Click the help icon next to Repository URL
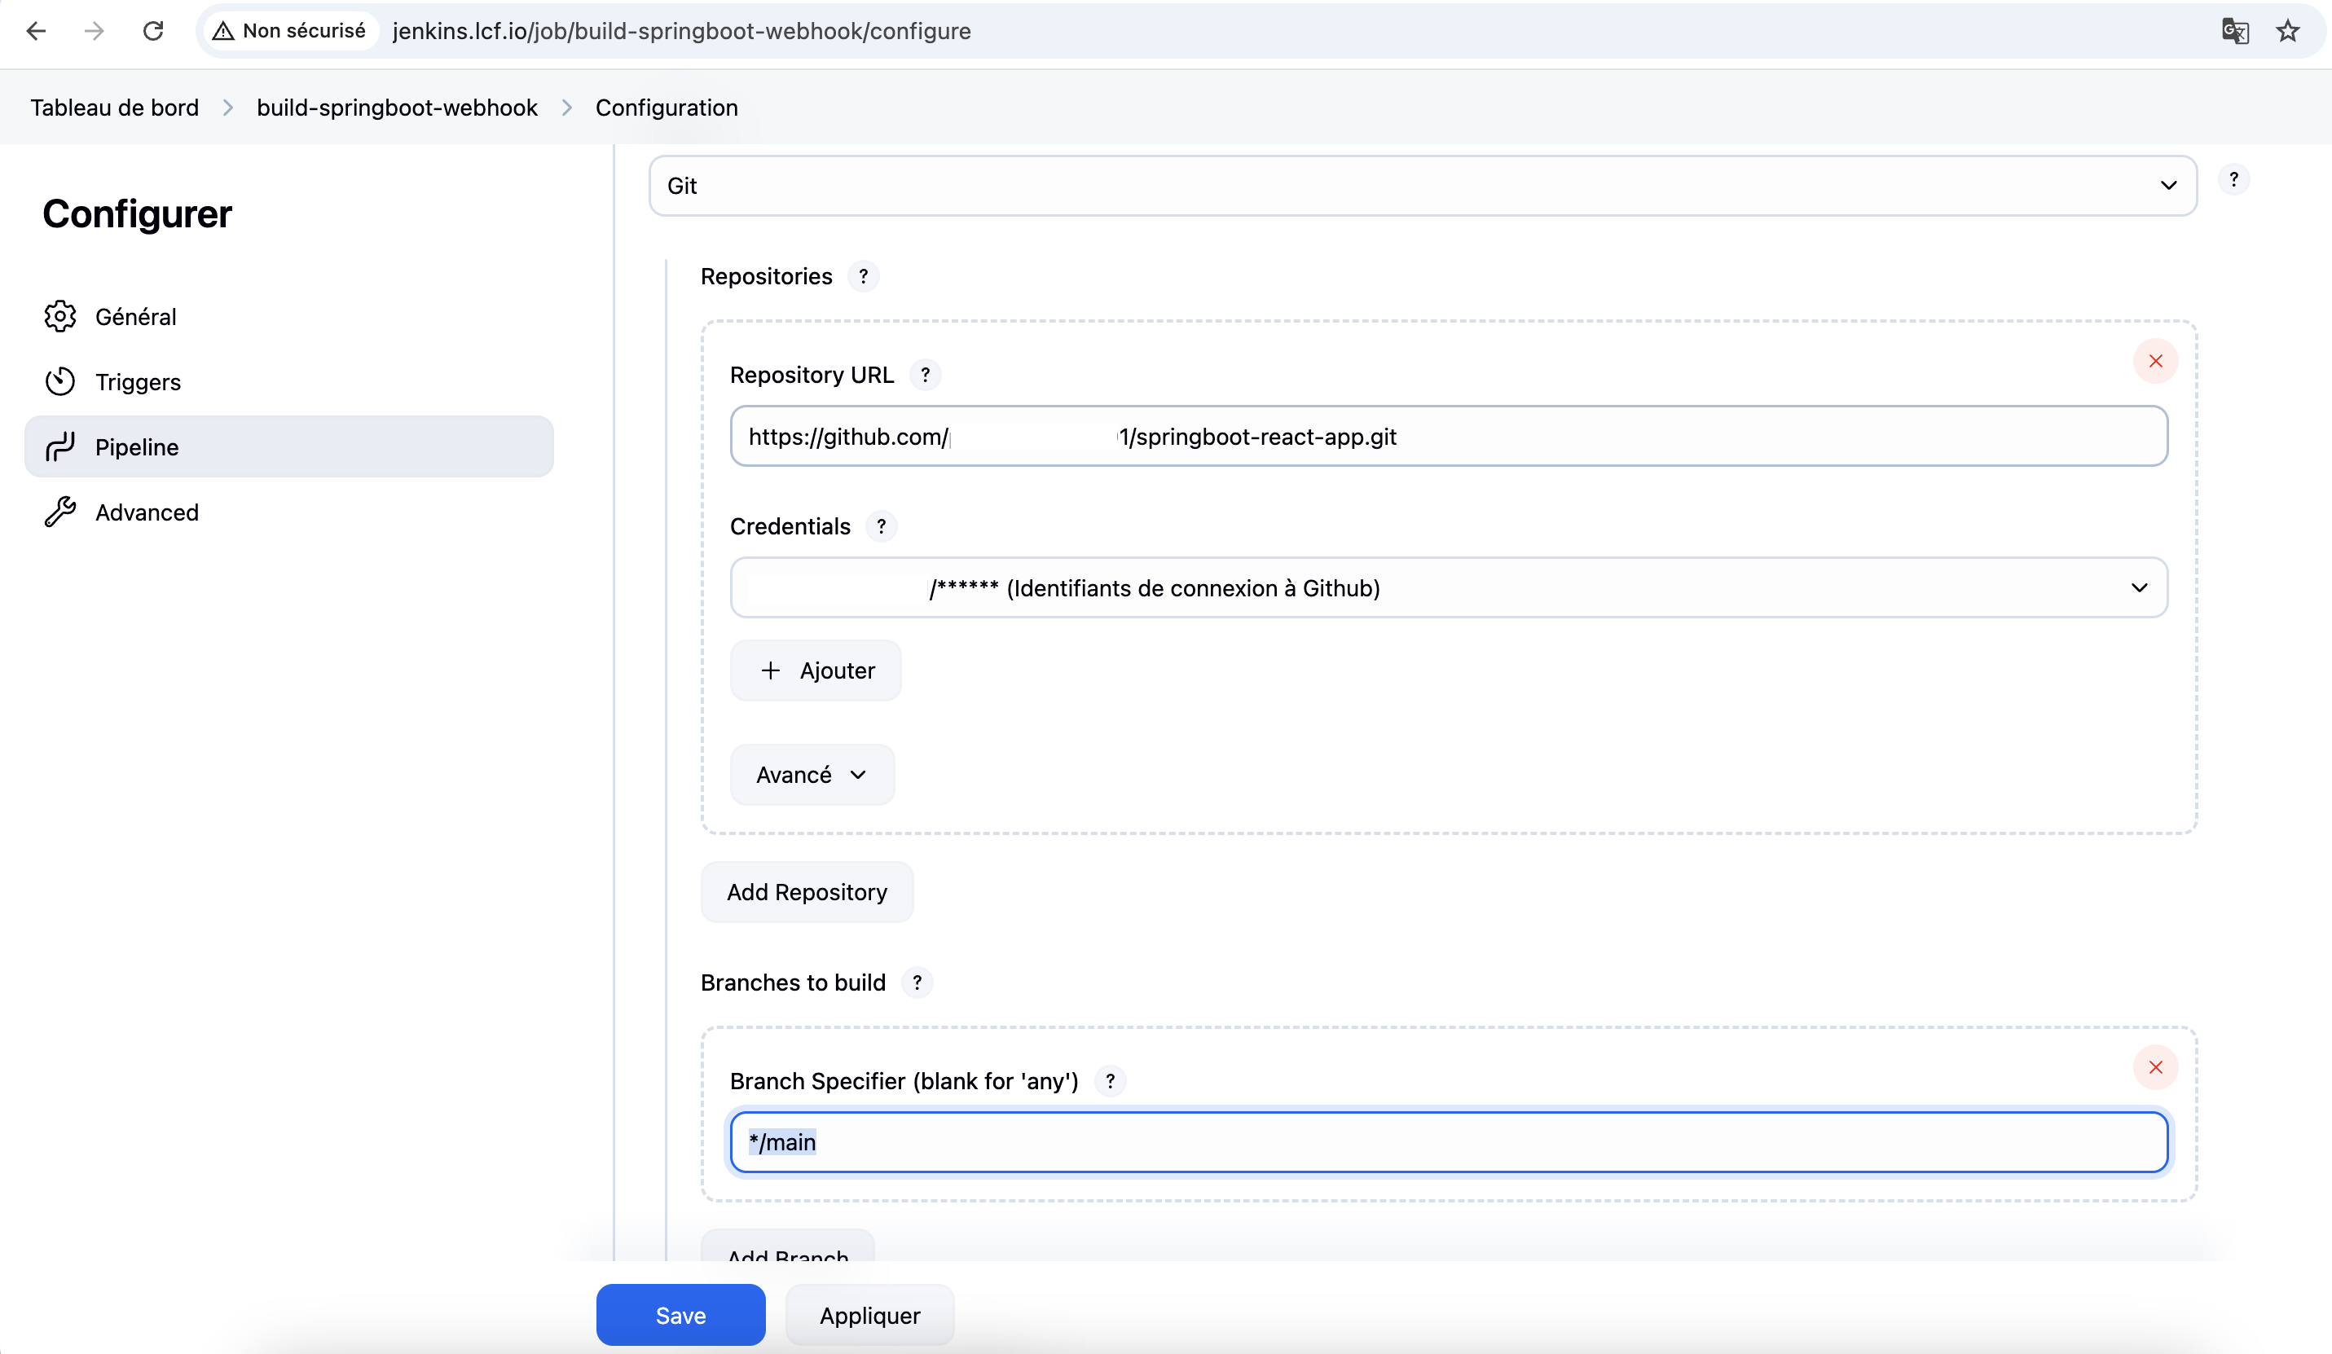Screen dimensions: 2332x1354 925,375
